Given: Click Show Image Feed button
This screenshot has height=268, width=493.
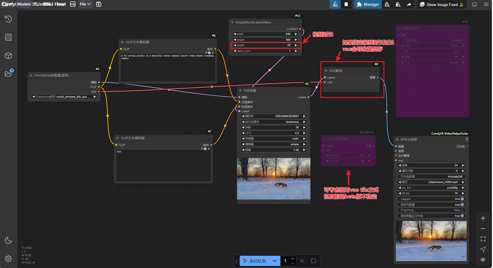Looking at the screenshot, I should point(442,5).
